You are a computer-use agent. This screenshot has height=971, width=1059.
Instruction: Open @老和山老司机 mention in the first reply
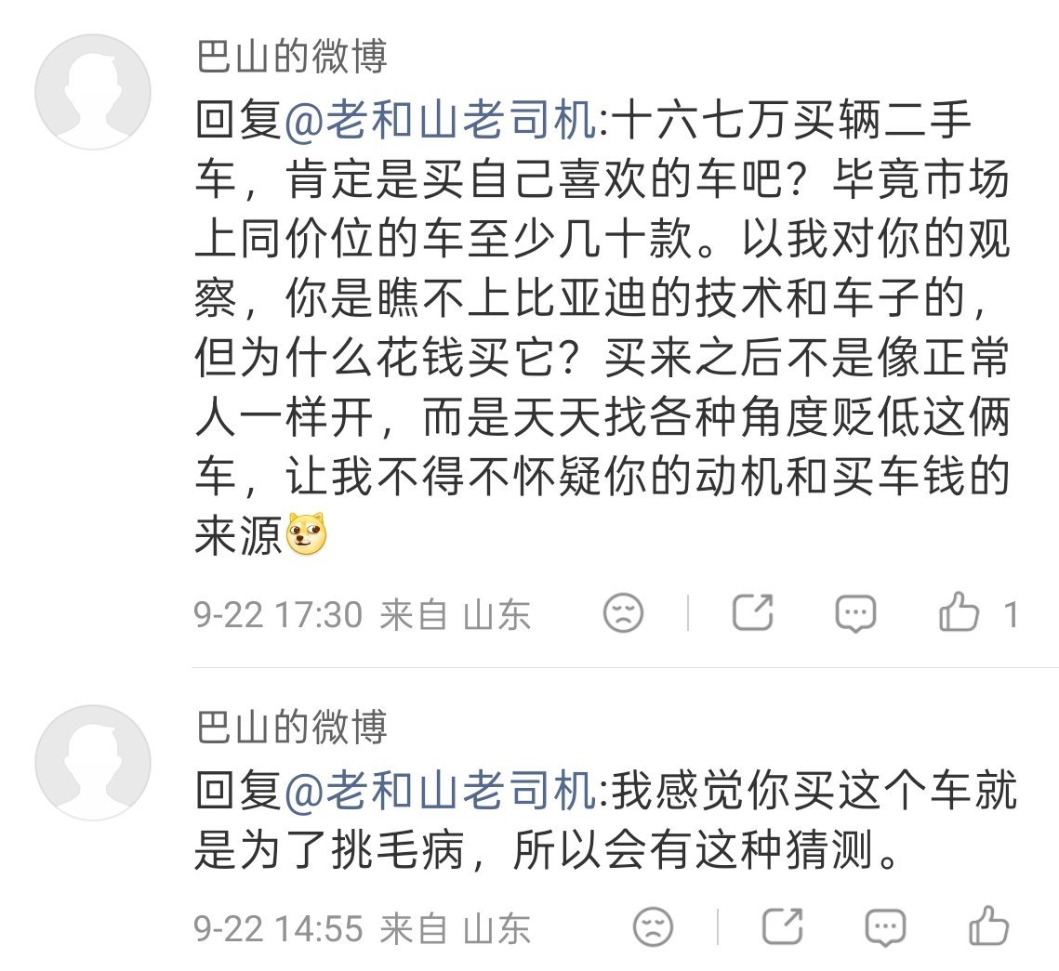tap(441, 120)
